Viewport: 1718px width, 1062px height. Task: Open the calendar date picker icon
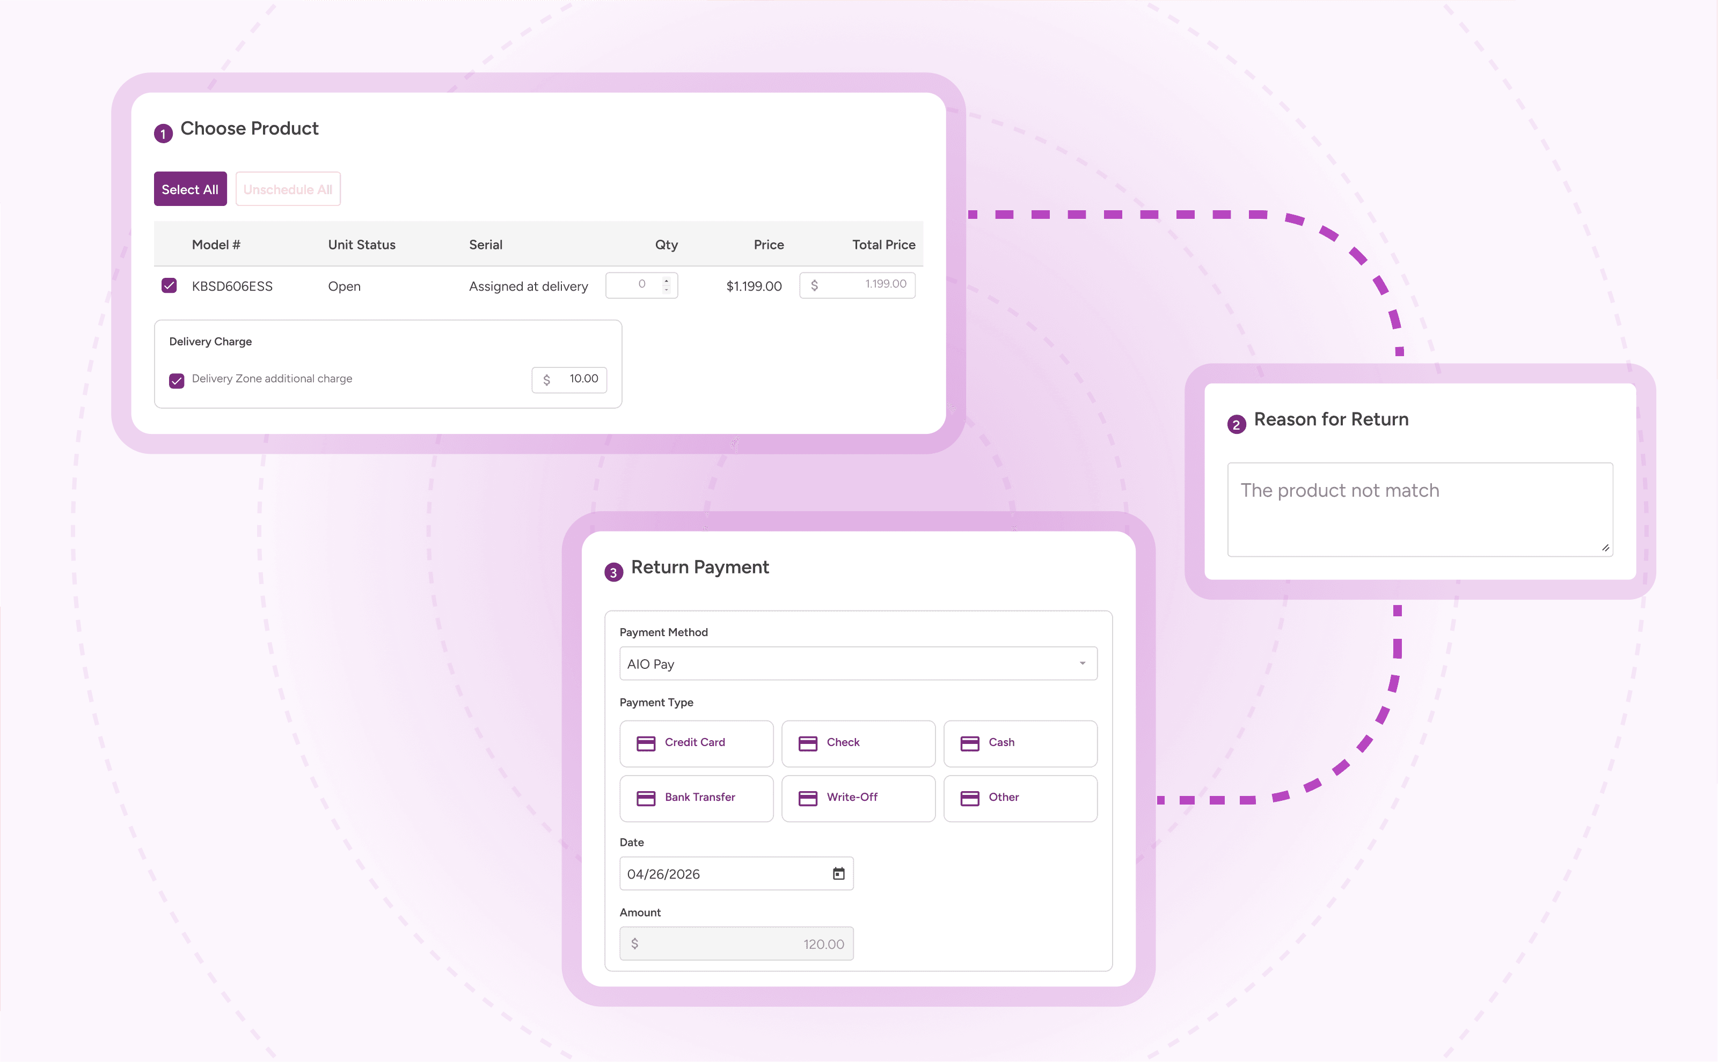click(838, 873)
